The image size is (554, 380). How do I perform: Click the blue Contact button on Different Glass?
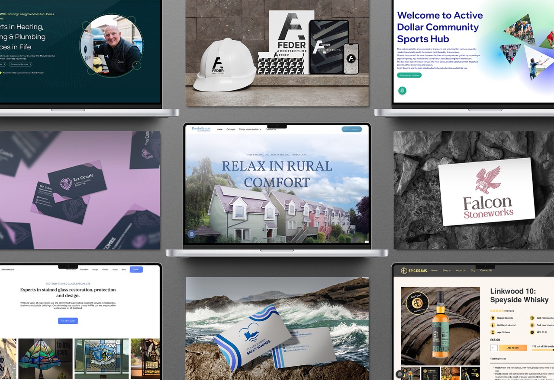(x=136, y=269)
